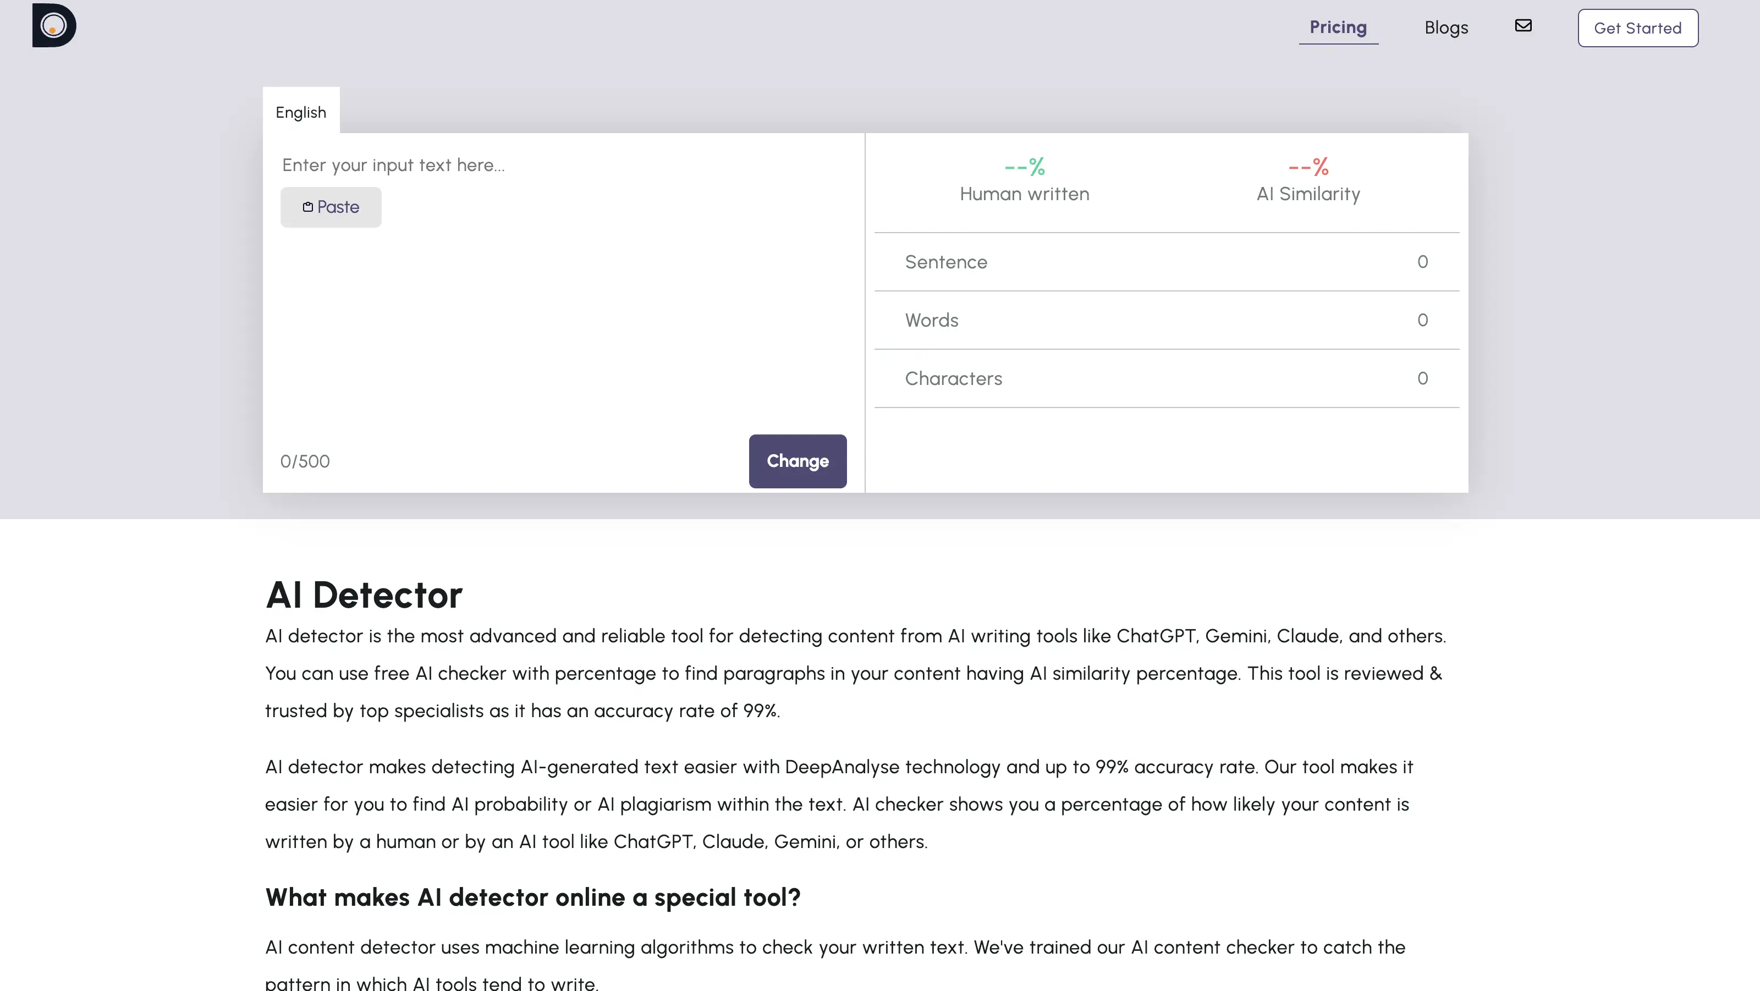Click the clipboard icon in Paste button
The width and height of the screenshot is (1760, 991).
308,207
